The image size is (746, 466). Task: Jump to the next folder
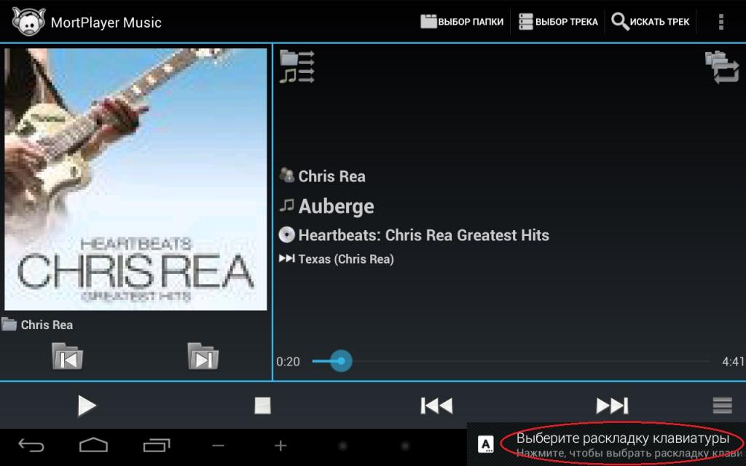pyautogui.click(x=203, y=356)
